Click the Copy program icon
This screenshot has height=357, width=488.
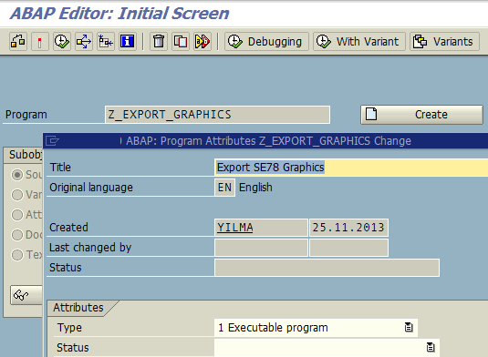[181, 41]
